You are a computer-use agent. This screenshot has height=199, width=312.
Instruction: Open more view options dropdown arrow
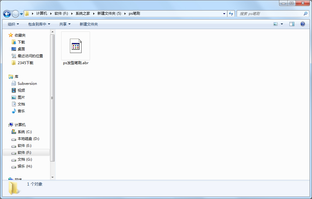pyautogui.click(x=282, y=24)
